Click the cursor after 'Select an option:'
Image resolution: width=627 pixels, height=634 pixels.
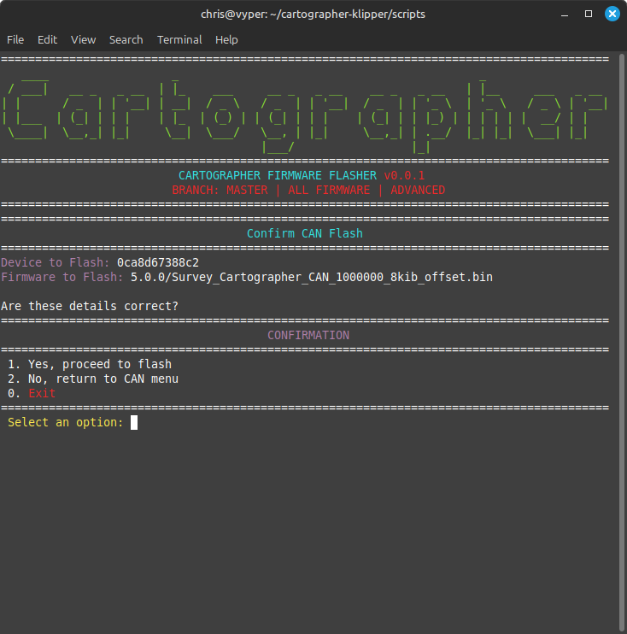click(134, 422)
